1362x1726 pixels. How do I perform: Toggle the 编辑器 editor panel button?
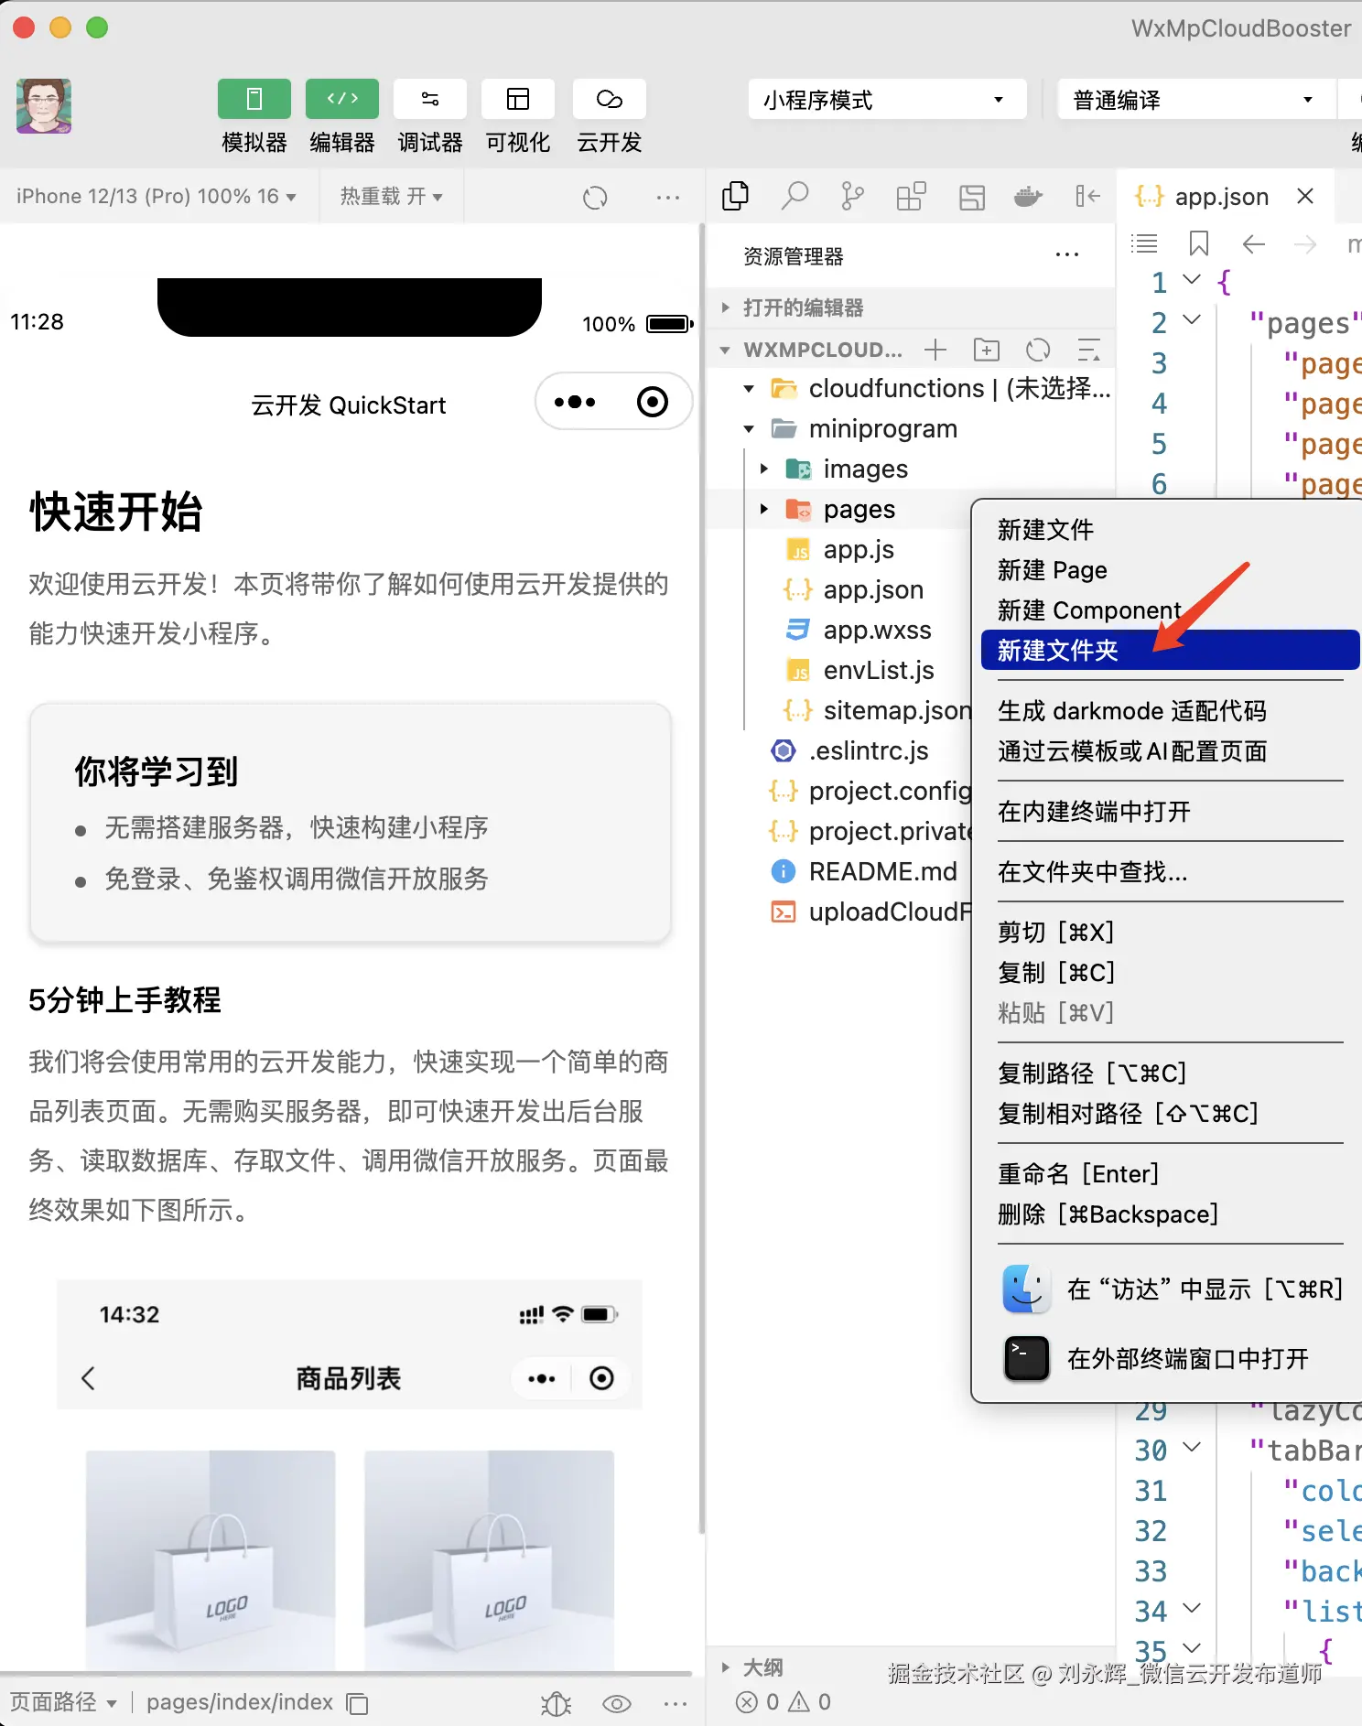(x=342, y=99)
